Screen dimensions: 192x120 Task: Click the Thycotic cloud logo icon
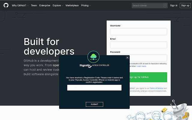pyautogui.click(x=93, y=57)
